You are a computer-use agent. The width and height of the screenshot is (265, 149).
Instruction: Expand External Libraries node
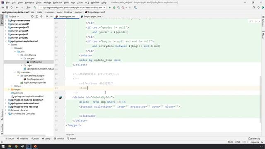point(6,110)
